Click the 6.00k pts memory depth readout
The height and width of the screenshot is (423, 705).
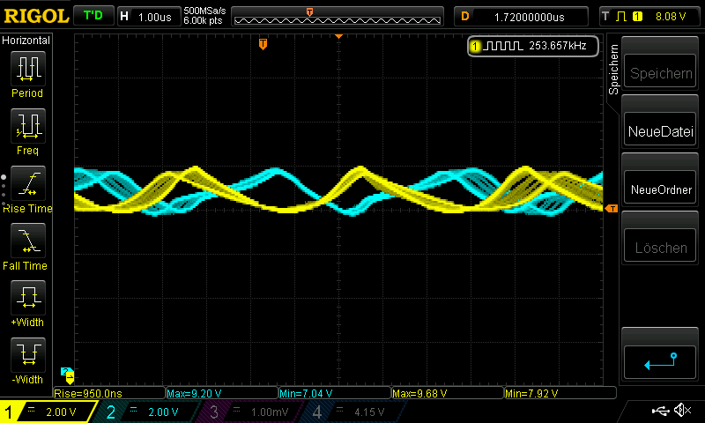[x=203, y=20]
